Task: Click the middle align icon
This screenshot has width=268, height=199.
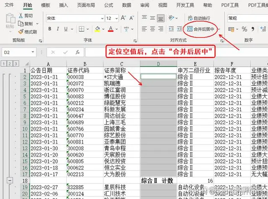Action: point(152,18)
